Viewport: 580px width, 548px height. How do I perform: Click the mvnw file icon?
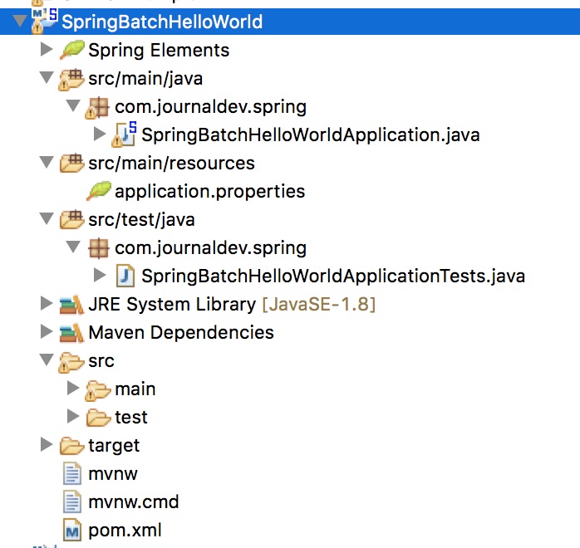72,473
